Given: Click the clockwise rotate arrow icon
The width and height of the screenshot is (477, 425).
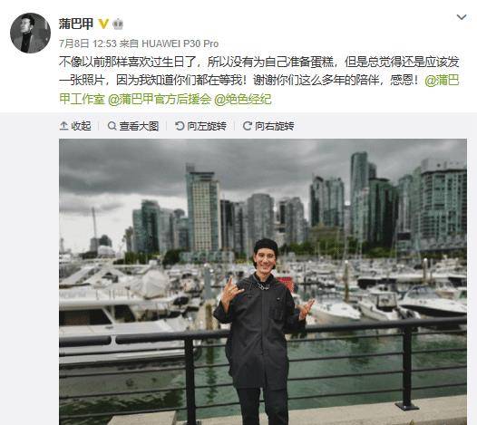Looking at the screenshot, I should click(248, 126).
